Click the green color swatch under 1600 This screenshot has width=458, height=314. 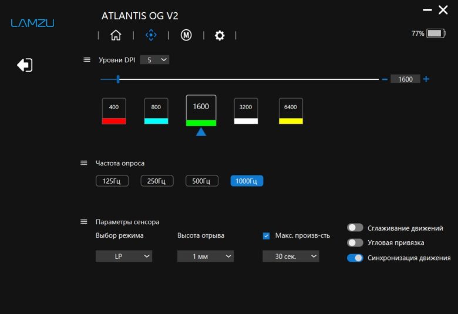[x=201, y=123]
